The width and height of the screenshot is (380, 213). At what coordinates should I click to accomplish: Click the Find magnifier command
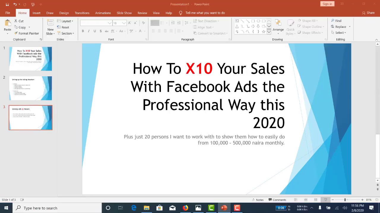tap(336, 21)
